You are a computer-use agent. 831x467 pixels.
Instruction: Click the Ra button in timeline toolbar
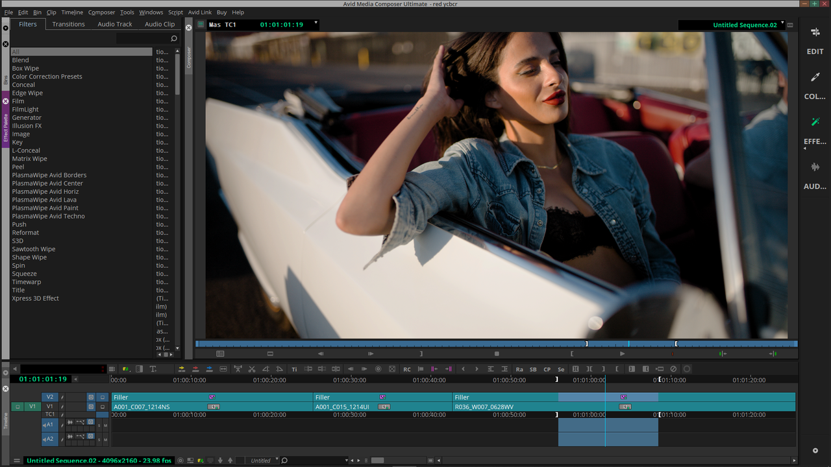tap(519, 369)
